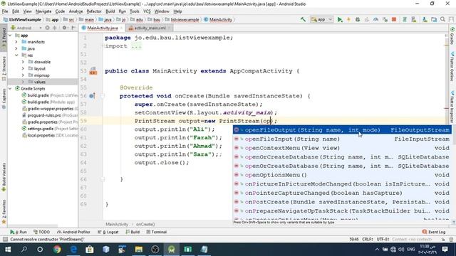Viewport: 456px width, 256px height.
Task: Open the search everywhere magnifier icon
Action: point(442,19)
